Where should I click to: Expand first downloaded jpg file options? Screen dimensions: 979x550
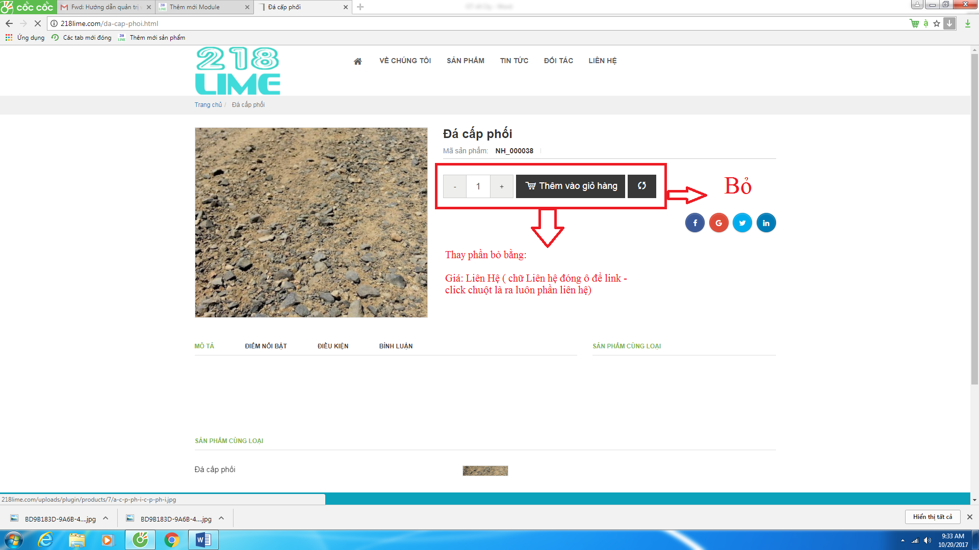tap(106, 518)
